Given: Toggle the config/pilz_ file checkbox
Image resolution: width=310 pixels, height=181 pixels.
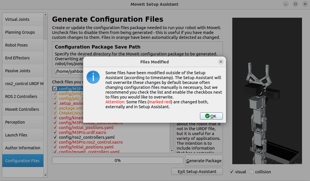Looking at the screenshot, I should coord(55,98).
